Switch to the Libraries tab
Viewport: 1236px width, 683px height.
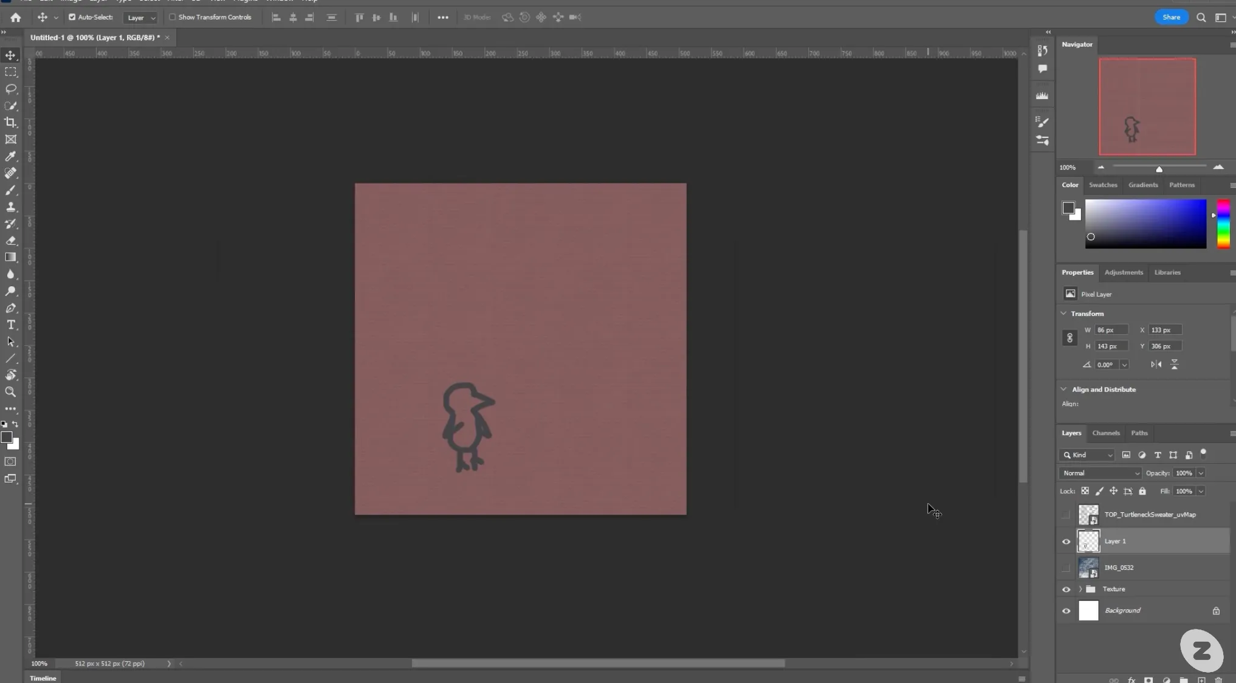click(x=1167, y=273)
